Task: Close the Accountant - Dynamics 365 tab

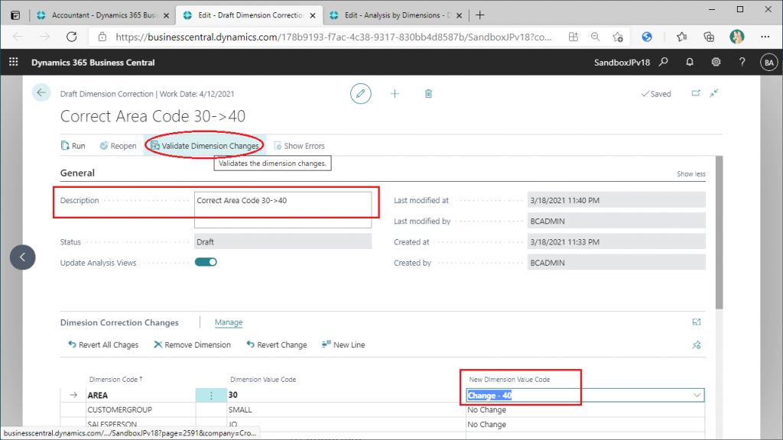Action: coord(166,15)
